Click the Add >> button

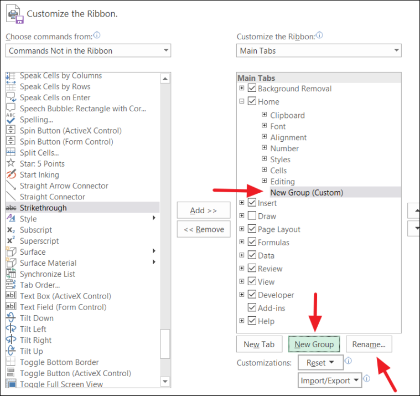[204, 210]
